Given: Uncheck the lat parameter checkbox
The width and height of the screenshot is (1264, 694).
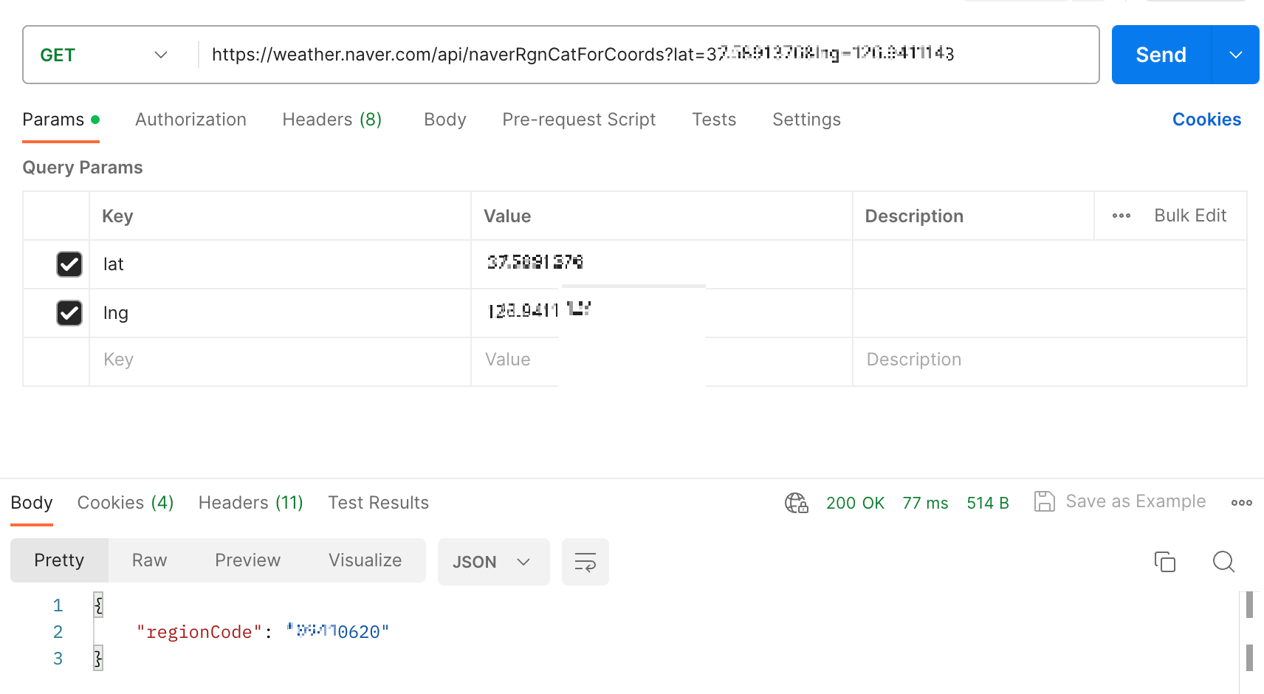Looking at the screenshot, I should (x=69, y=264).
